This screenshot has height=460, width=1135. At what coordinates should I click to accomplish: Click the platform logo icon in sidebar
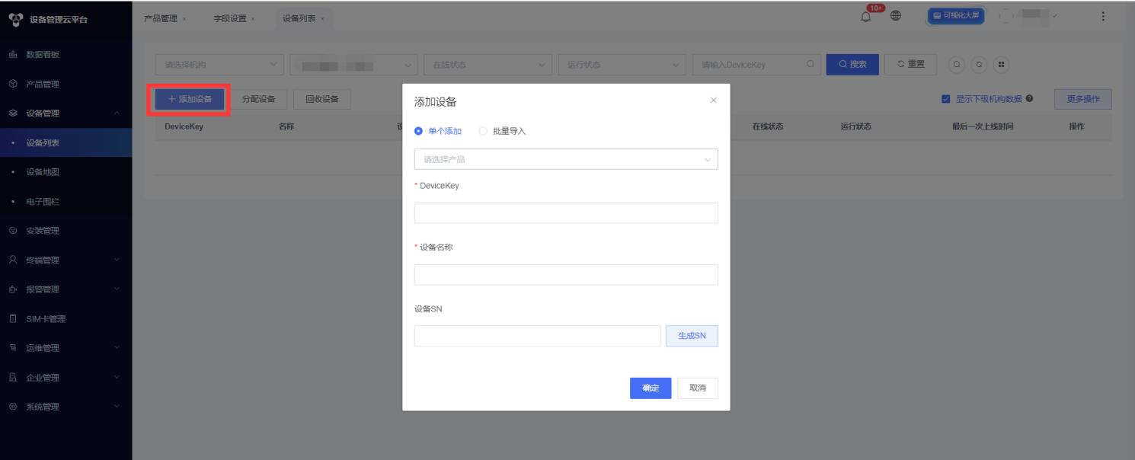(15, 19)
